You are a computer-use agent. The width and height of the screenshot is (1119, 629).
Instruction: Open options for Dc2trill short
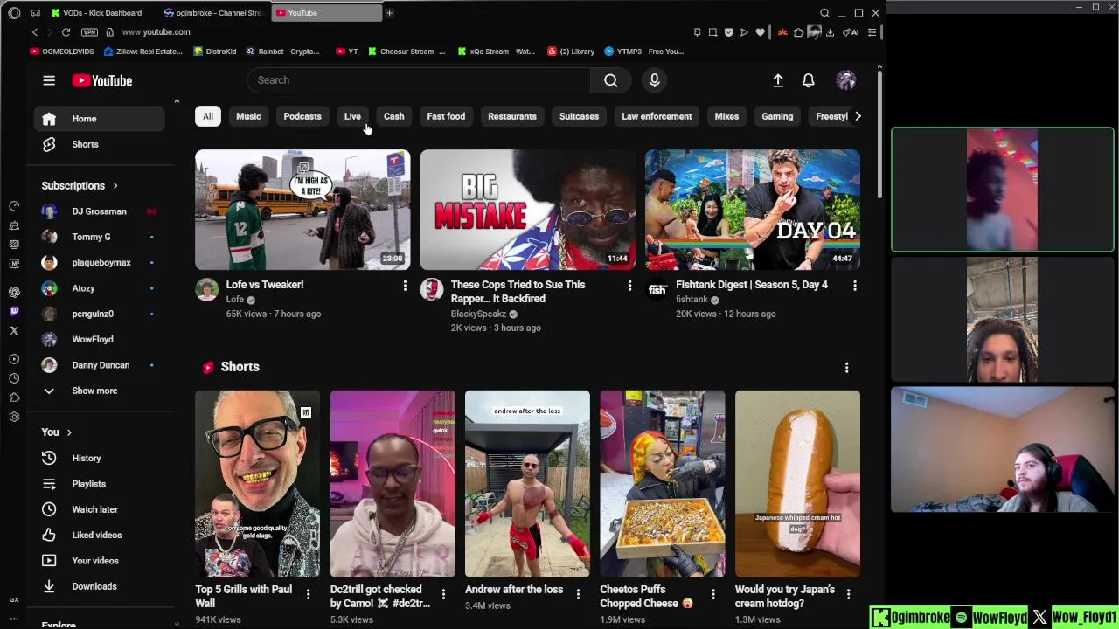[x=443, y=594]
